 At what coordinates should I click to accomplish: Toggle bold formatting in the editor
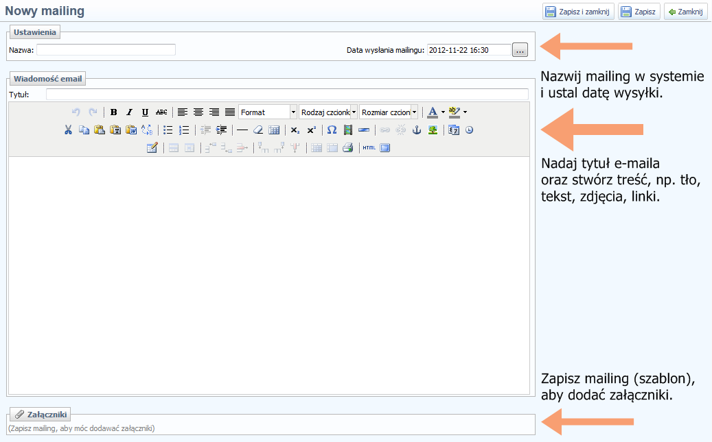coord(114,112)
